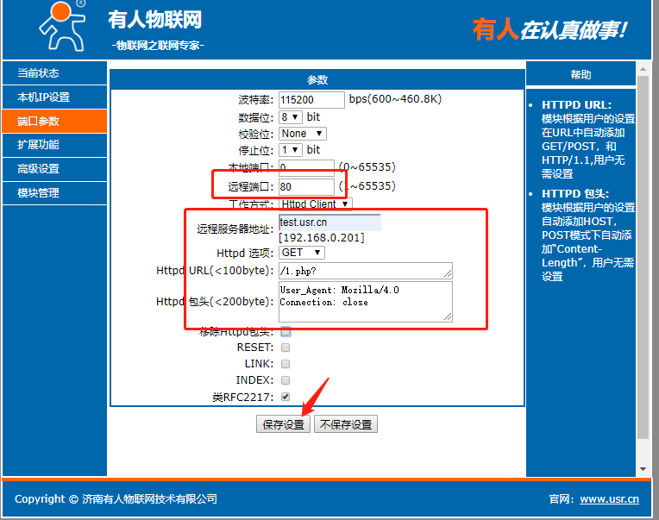659x520 pixels.
Task: Click the 远程端口 input field
Action: (306, 186)
